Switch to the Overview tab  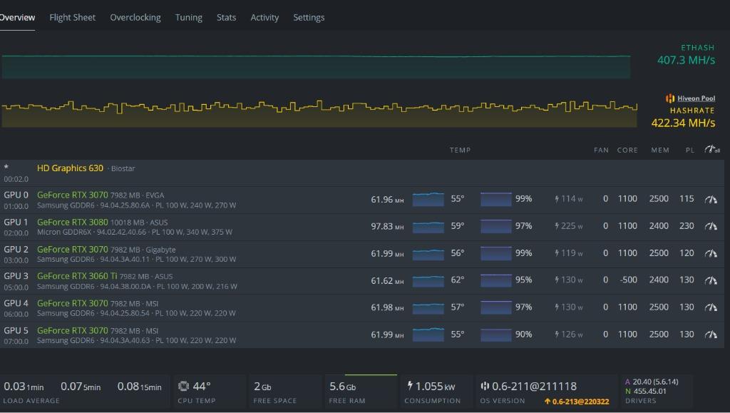coord(17,18)
